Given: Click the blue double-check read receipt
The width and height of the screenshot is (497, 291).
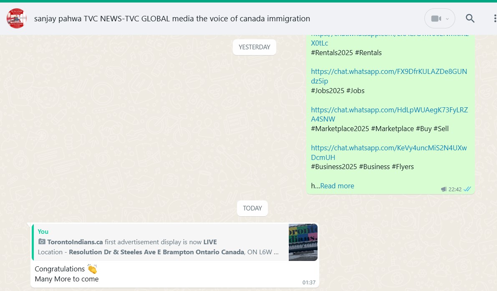Looking at the screenshot, I should tap(467, 190).
